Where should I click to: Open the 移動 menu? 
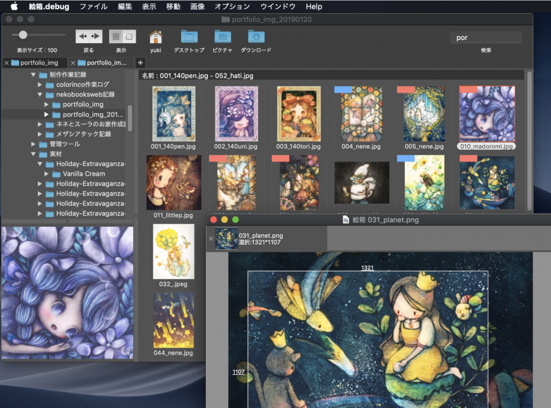pyautogui.click(x=173, y=6)
